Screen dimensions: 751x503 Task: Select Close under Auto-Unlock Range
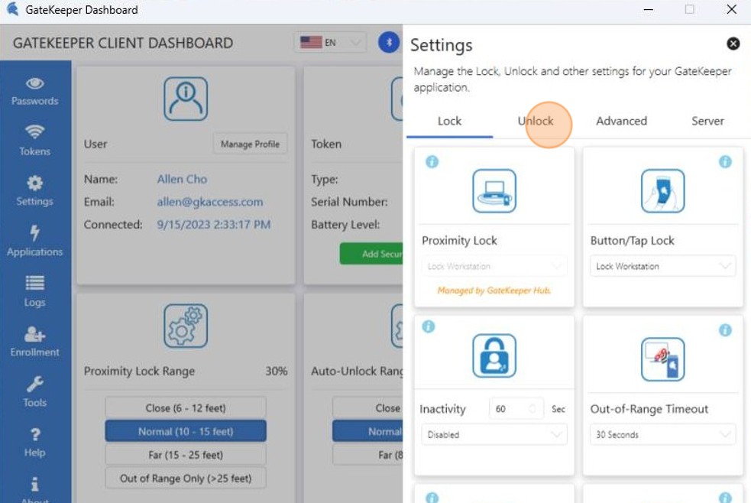click(367, 408)
